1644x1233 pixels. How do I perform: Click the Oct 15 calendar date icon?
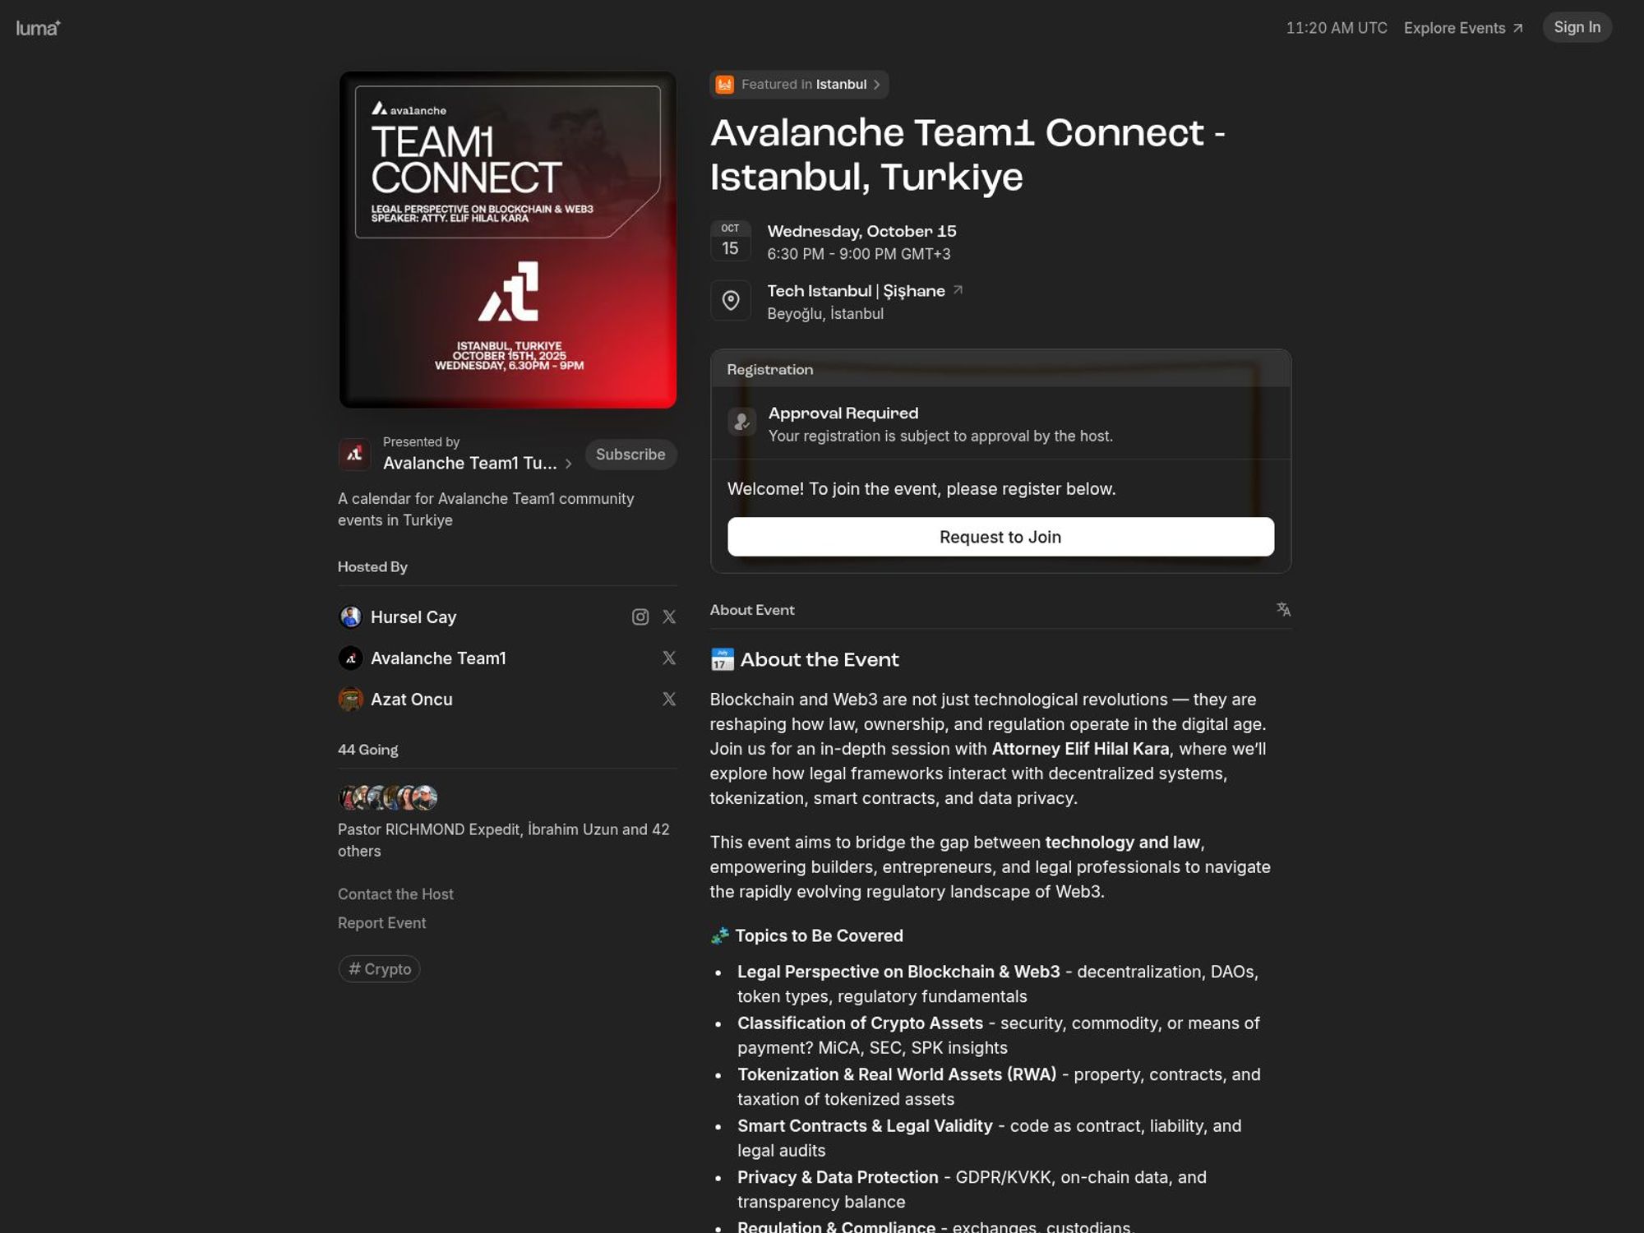[x=730, y=241]
